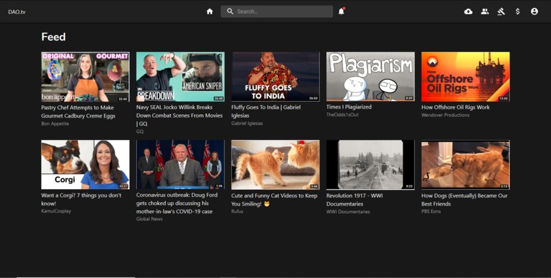Click title 'Times I Plagiarized'
The height and width of the screenshot is (278, 551).
click(x=349, y=107)
